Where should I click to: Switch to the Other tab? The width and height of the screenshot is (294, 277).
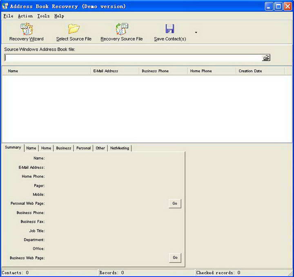pos(100,148)
